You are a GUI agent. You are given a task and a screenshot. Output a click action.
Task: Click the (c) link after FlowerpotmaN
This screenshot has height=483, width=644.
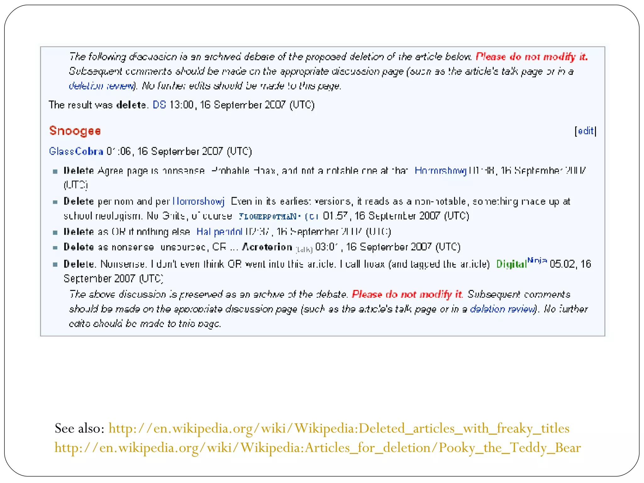(x=312, y=216)
